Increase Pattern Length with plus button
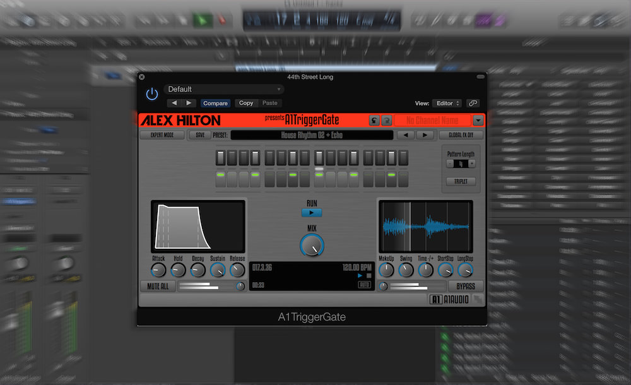Screen dimensions: 631x385 [472, 163]
